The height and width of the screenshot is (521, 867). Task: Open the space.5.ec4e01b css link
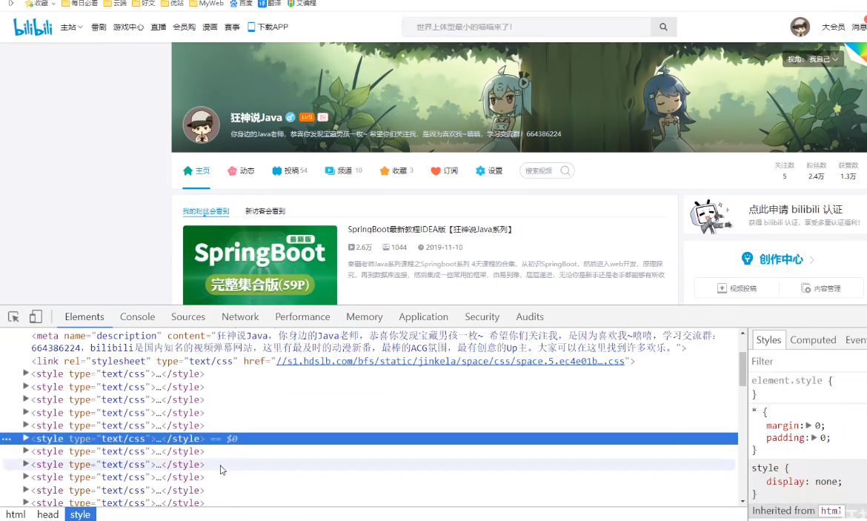coord(450,361)
